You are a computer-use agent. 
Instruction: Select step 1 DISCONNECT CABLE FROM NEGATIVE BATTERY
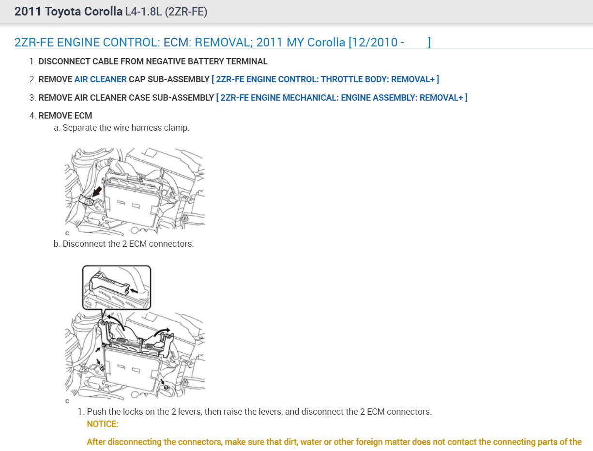pyautogui.click(x=153, y=61)
